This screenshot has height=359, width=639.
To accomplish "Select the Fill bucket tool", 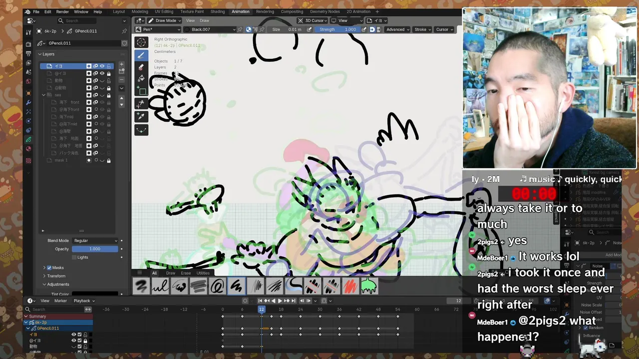I will [x=141, y=79].
